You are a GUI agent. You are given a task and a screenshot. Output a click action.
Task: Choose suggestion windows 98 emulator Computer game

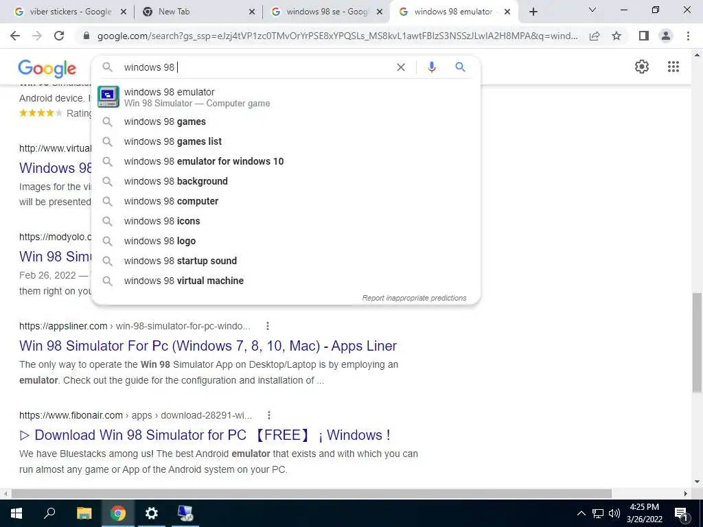click(x=286, y=97)
